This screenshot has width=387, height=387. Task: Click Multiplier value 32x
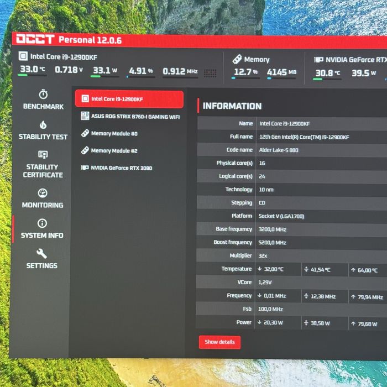[263, 255]
